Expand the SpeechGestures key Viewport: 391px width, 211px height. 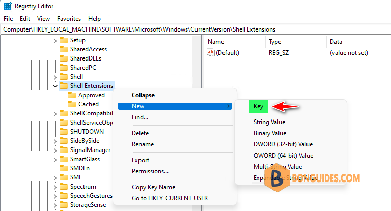pos(55,196)
